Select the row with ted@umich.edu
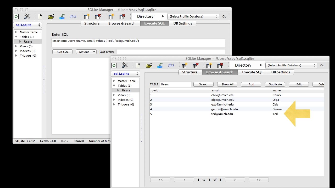The width and height of the screenshot is (335, 188). [x=237, y=114]
